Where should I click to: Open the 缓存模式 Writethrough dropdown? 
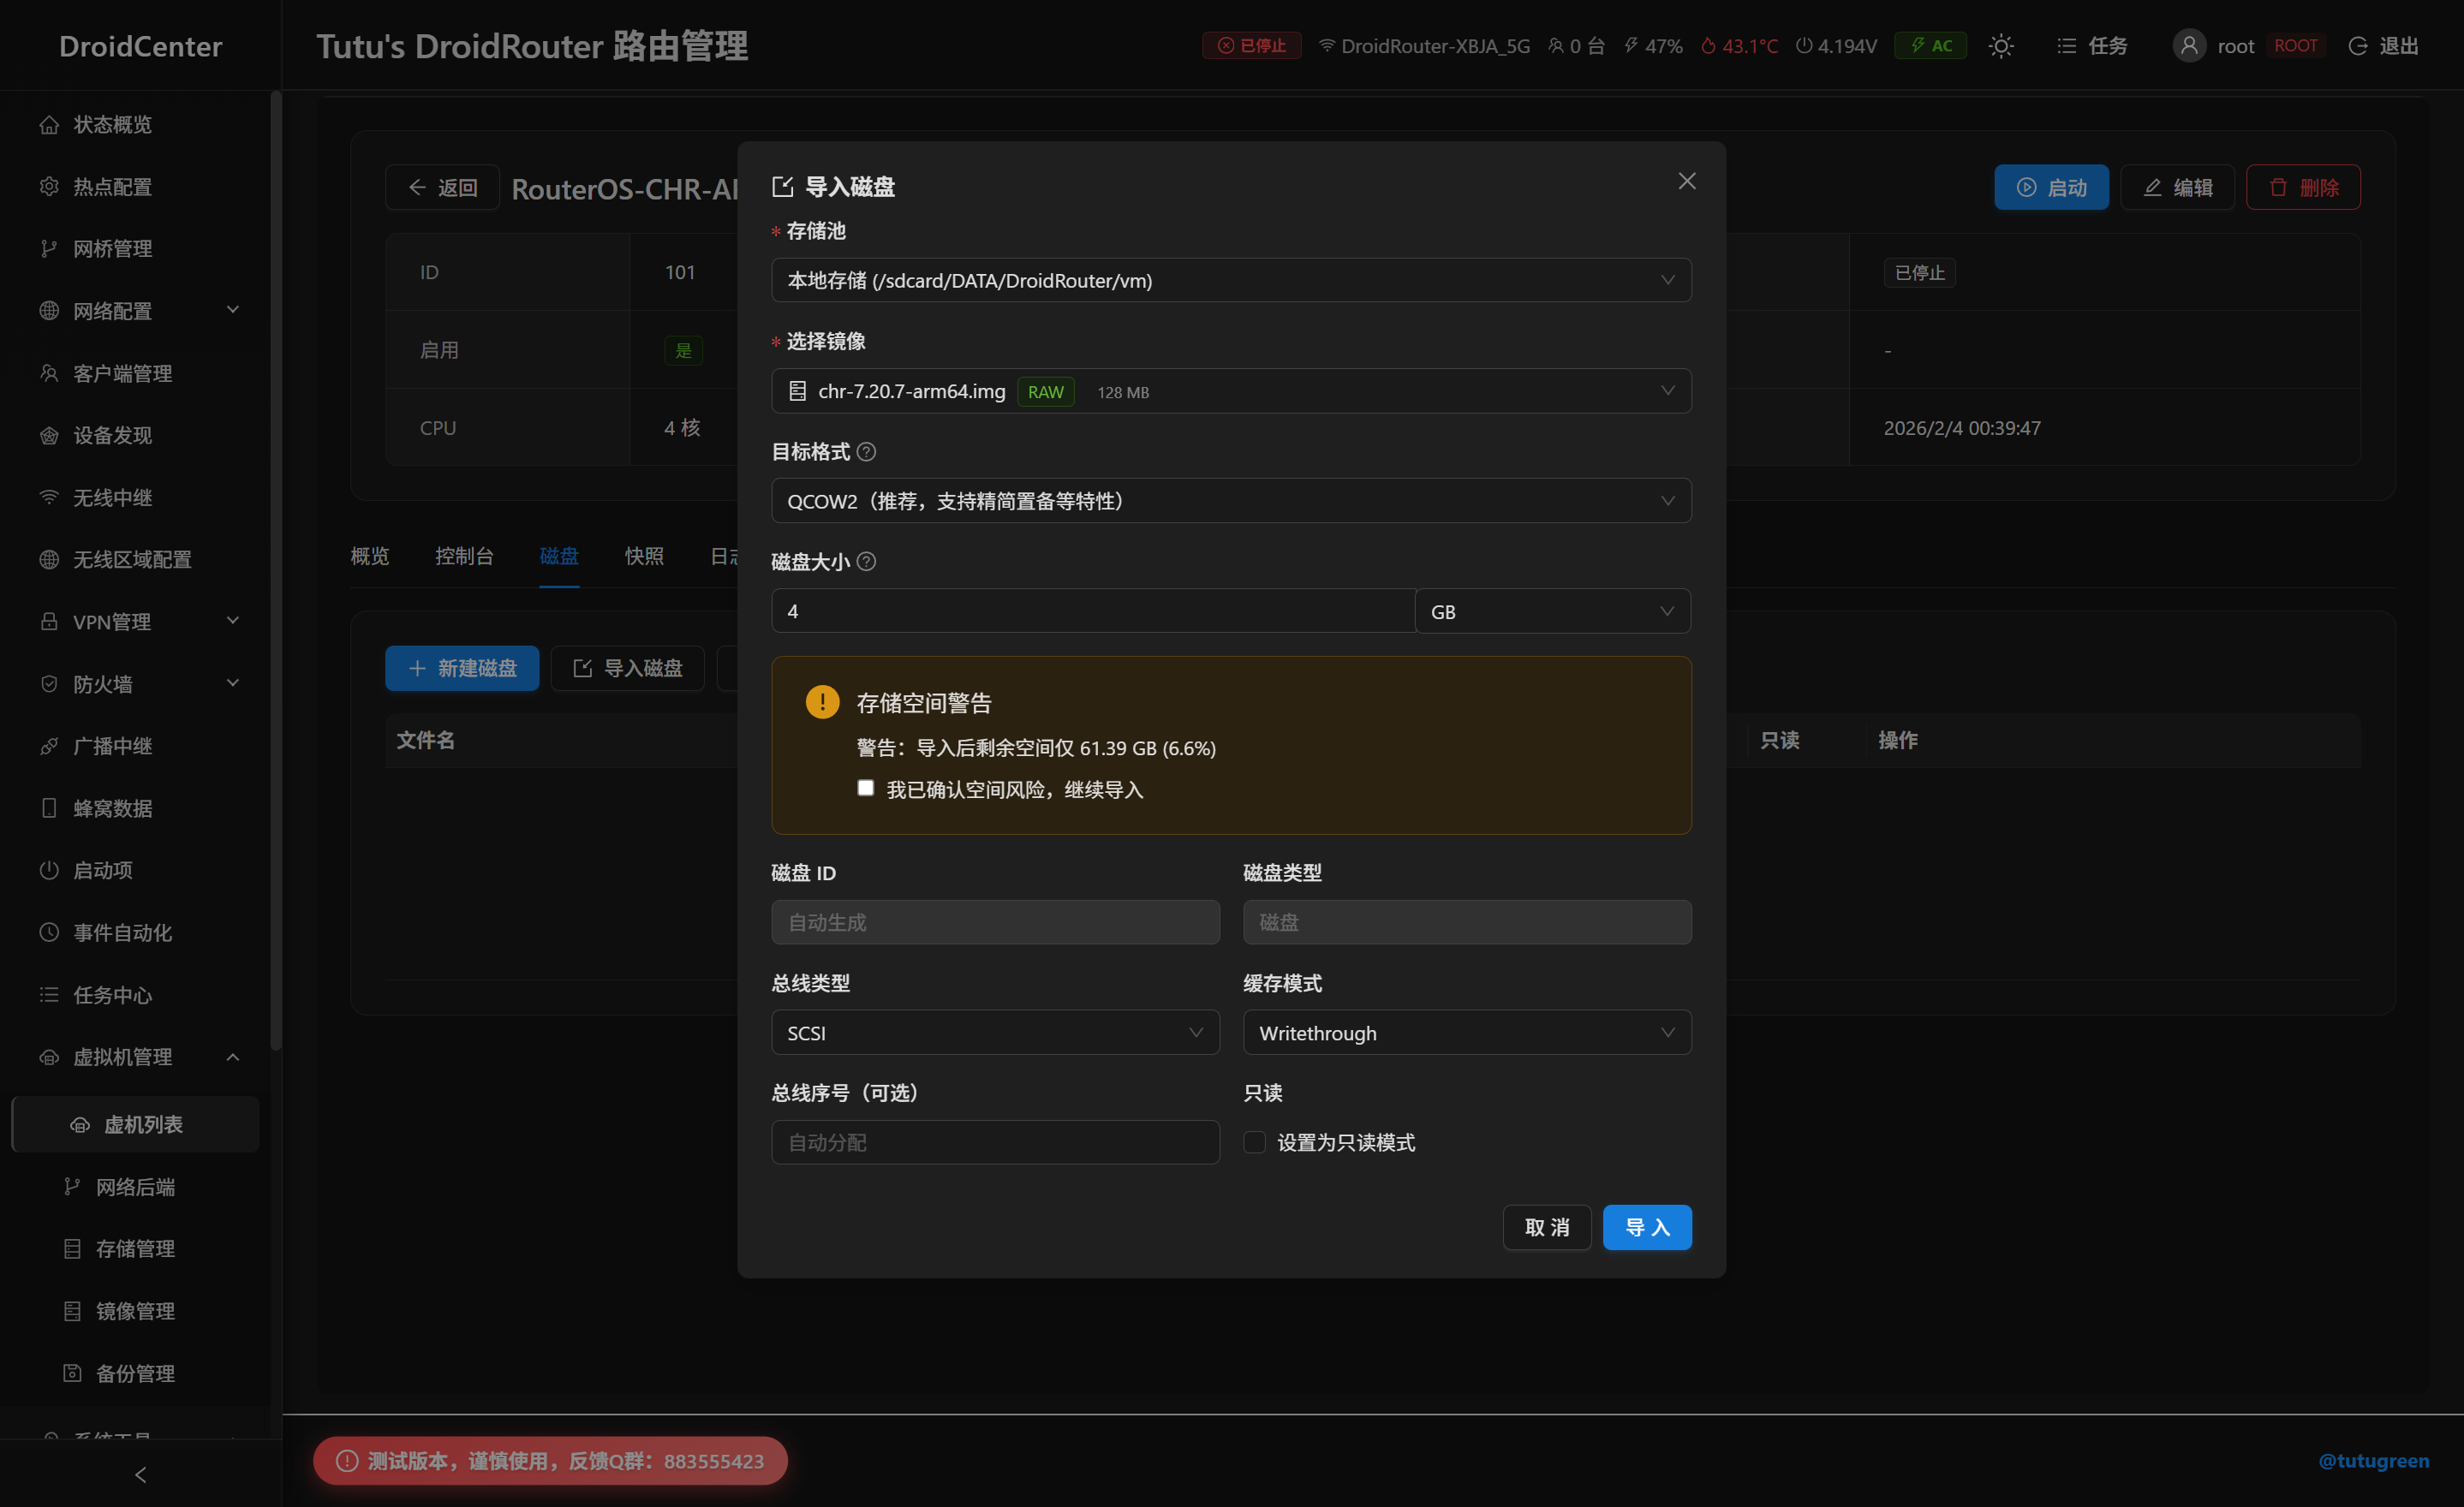pyautogui.click(x=1466, y=1033)
